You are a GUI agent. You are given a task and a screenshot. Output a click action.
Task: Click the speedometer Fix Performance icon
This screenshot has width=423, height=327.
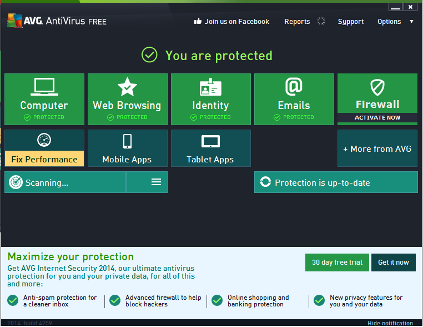click(x=44, y=140)
